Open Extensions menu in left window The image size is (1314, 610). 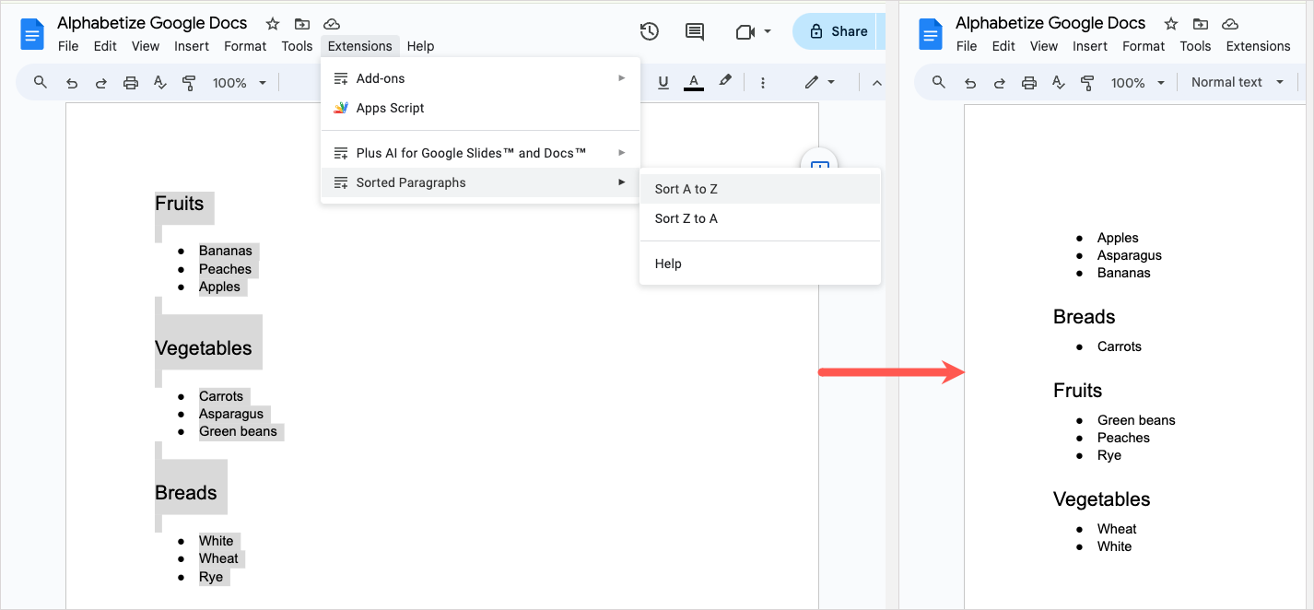pos(360,46)
